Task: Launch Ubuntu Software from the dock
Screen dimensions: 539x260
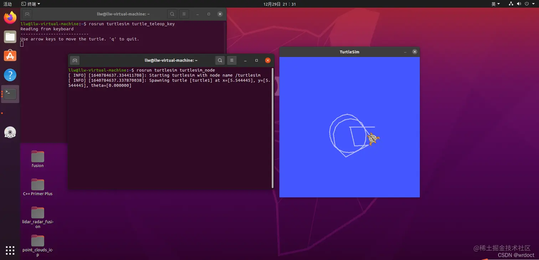Action: click(10, 56)
